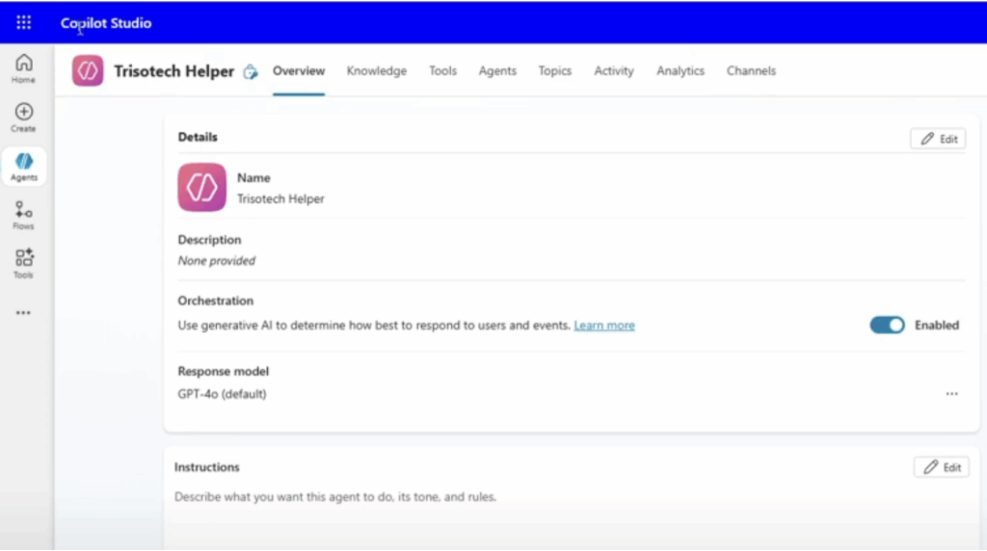
Task: Open the Analytics tab
Action: (680, 71)
